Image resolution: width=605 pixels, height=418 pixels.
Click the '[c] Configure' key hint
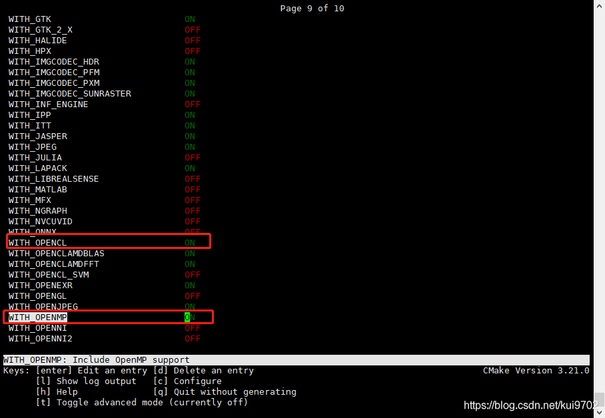[187, 381]
